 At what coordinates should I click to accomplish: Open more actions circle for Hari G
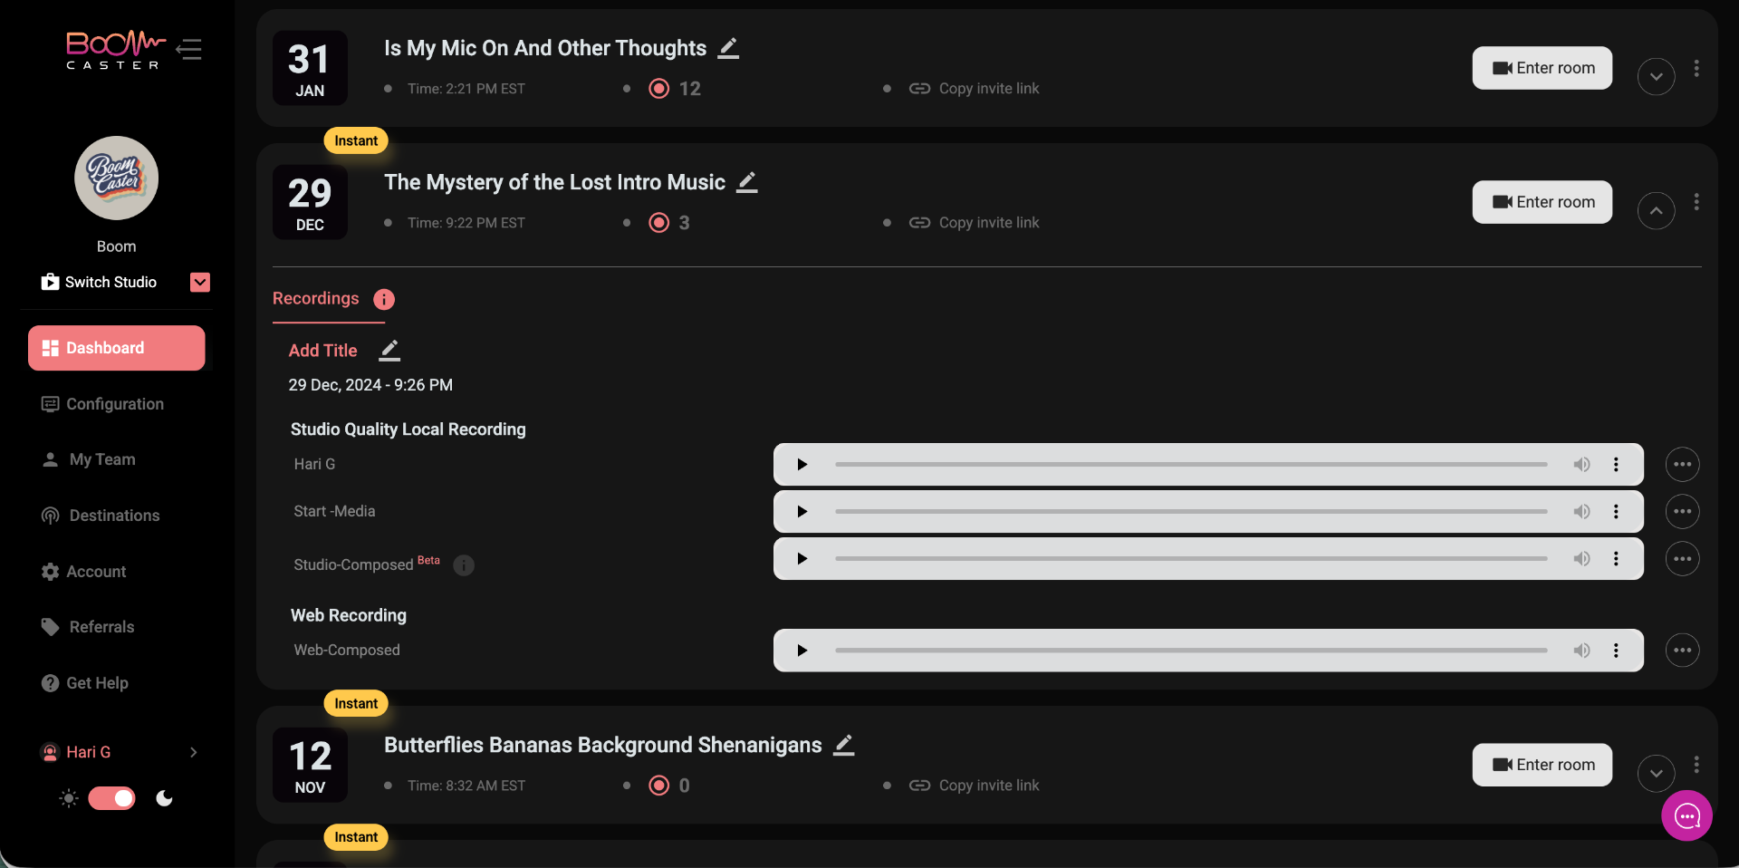point(1682,465)
